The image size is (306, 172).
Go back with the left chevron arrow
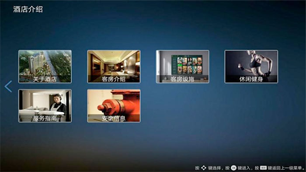8,87
